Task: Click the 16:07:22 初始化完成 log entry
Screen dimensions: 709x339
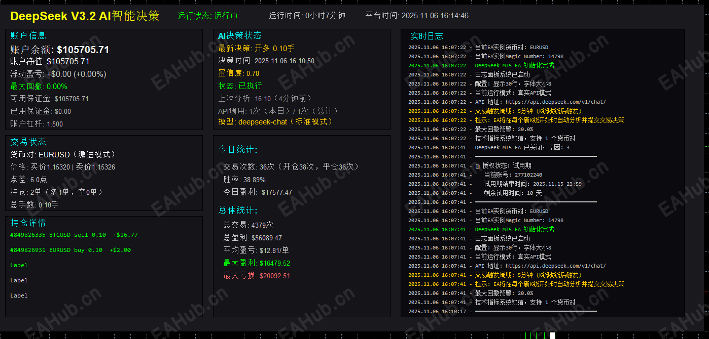Action: pos(481,66)
